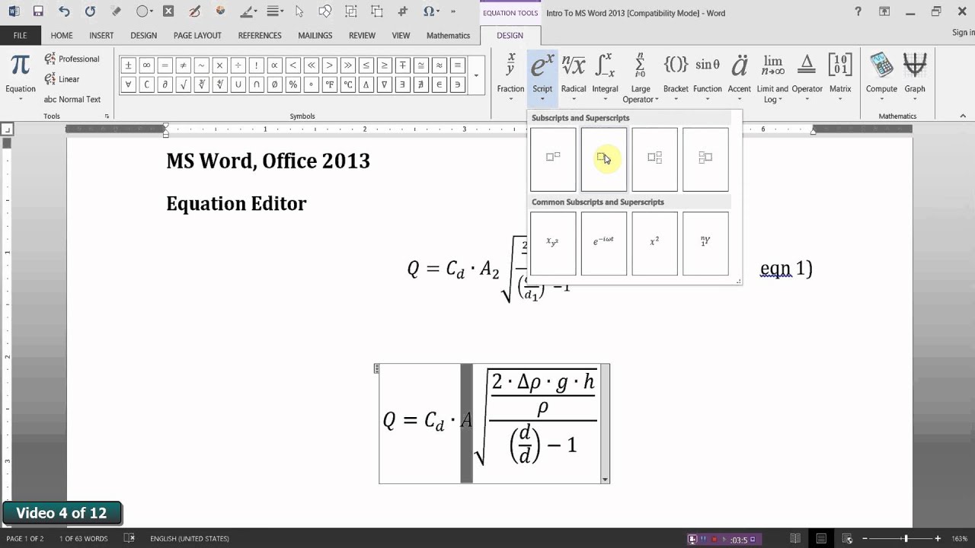This screenshot has height=548, width=975.
Task: Open equation options arrow on selected equation
Action: [x=605, y=479]
